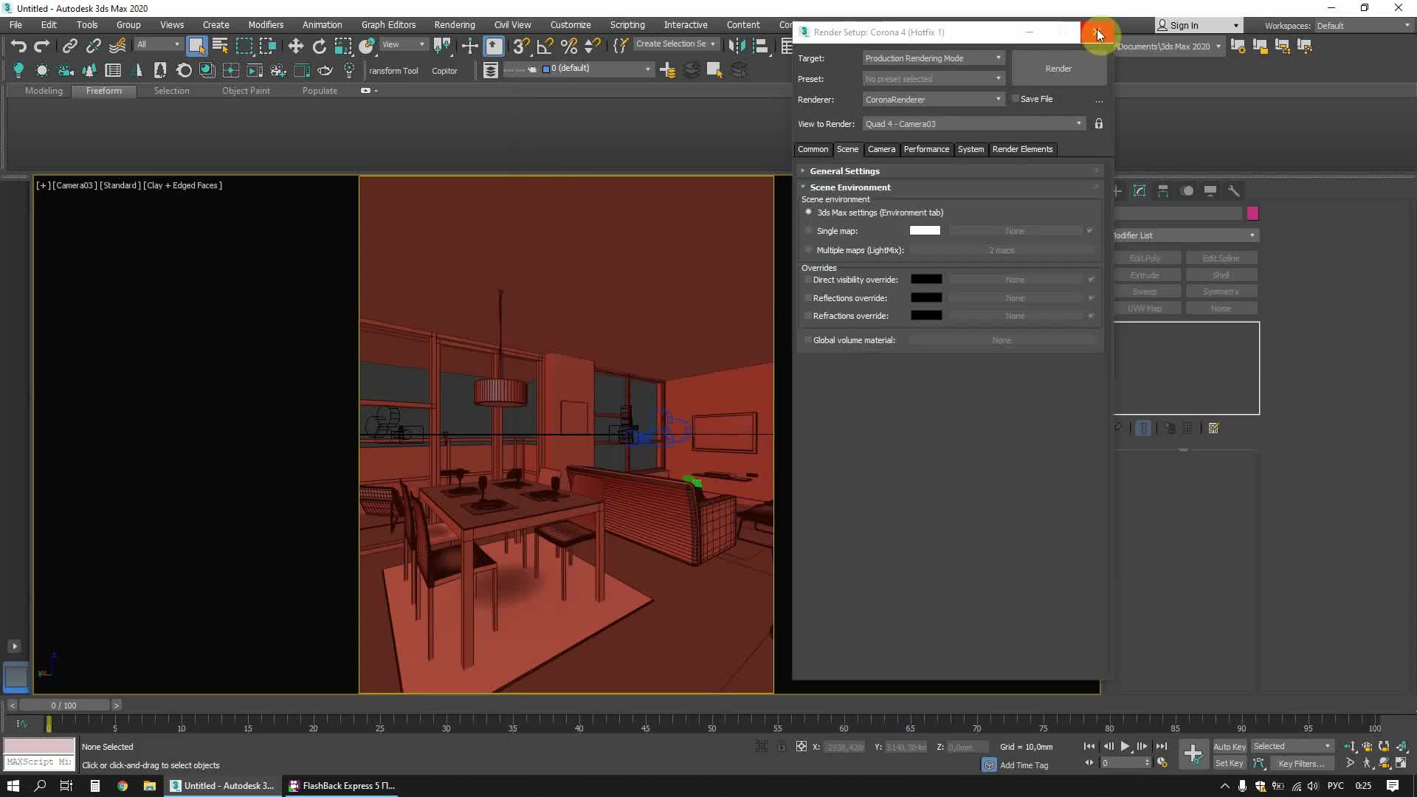Select the Single map radio button
This screenshot has width=1417, height=797.
pos(809,230)
